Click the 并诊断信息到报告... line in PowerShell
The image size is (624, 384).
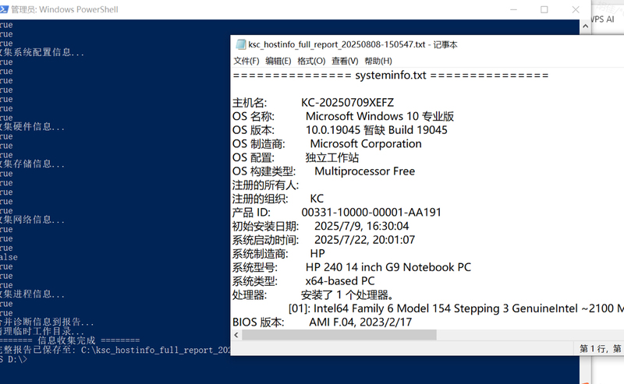coord(47,322)
